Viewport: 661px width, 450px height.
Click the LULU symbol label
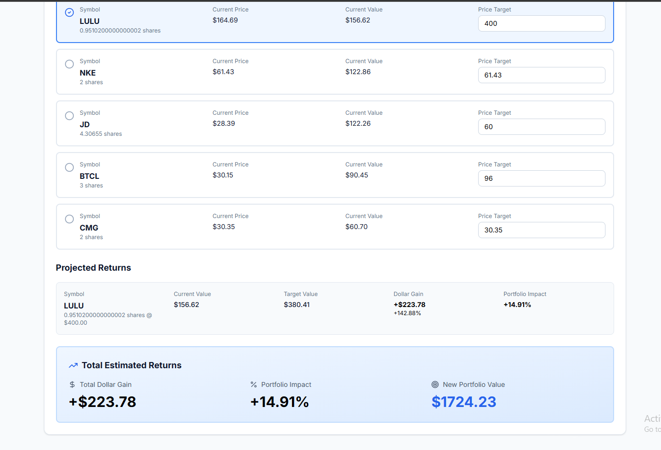coord(90,21)
